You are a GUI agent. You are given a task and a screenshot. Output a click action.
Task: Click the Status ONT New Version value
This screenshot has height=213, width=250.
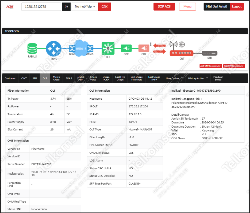39,209
